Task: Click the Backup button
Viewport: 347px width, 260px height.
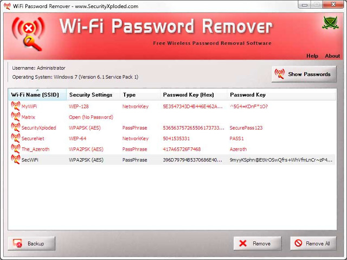Action: [x=30, y=244]
